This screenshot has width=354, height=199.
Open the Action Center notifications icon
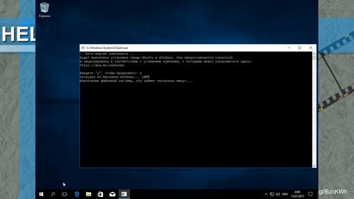(310, 194)
